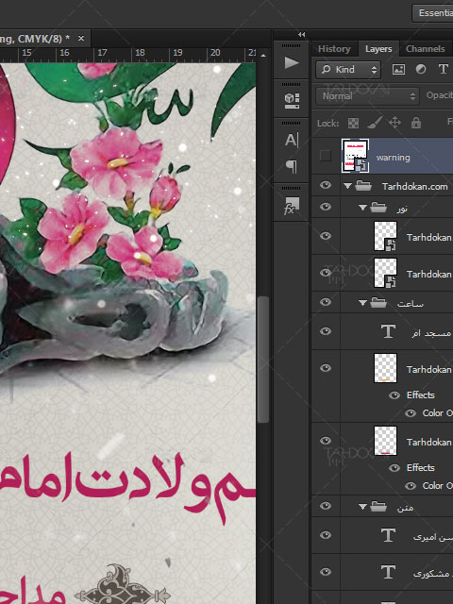This screenshot has height=604, width=453.
Task: Click the Lock all padlock icon
Action: click(415, 123)
